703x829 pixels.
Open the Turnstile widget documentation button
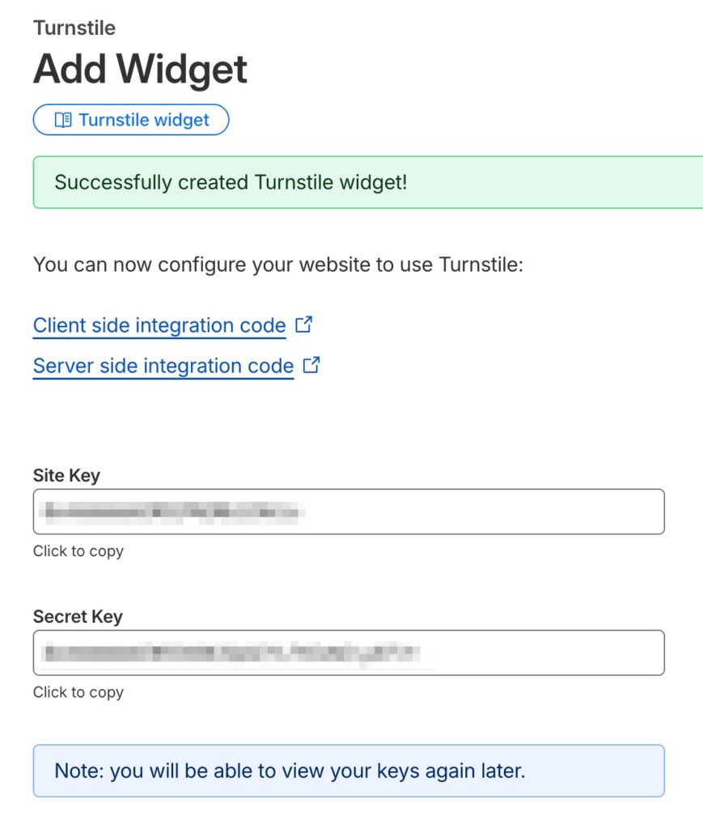[131, 120]
